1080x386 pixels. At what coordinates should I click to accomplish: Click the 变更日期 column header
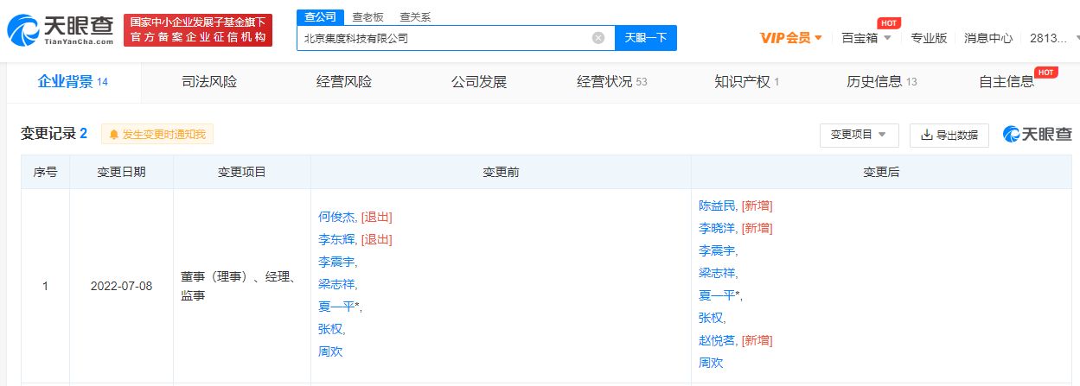coord(121,172)
